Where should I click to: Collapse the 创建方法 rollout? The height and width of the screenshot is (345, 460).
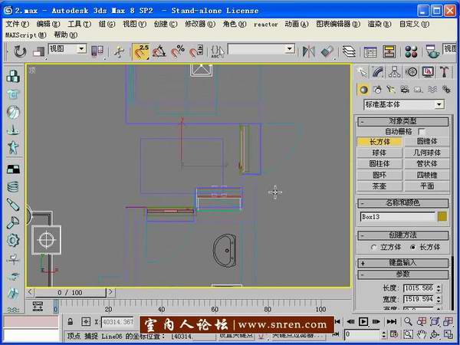click(402, 235)
